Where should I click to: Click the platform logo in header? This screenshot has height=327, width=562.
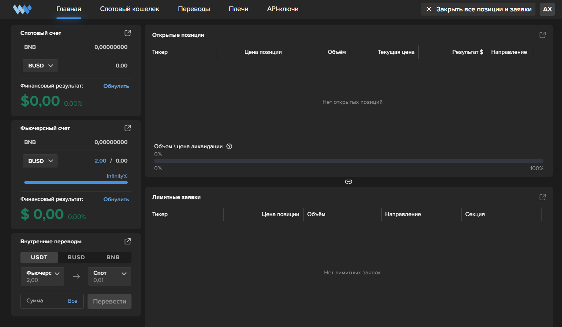tap(22, 9)
